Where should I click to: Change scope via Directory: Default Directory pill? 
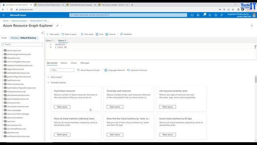24,38
